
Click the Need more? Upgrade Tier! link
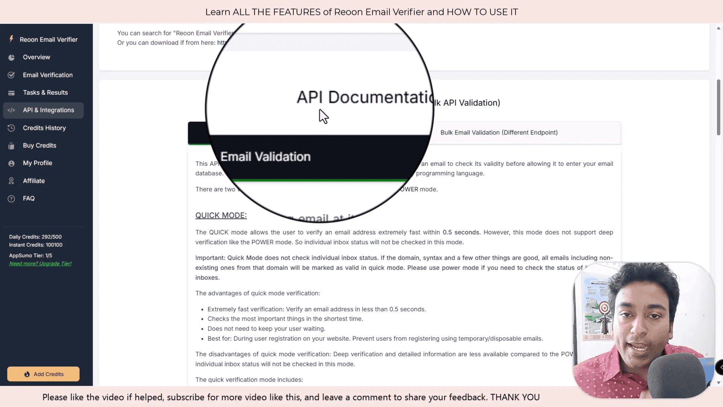pos(40,263)
